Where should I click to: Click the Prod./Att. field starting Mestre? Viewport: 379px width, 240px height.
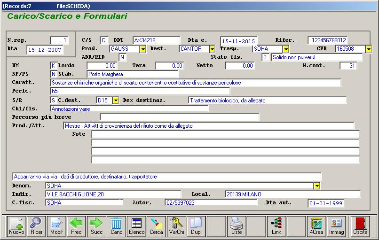pos(209,126)
